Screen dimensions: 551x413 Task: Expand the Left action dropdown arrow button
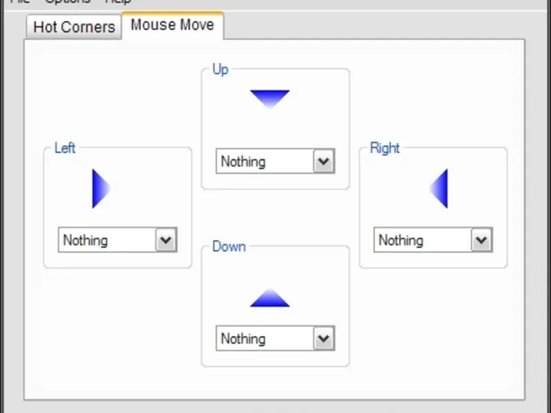[x=166, y=240]
